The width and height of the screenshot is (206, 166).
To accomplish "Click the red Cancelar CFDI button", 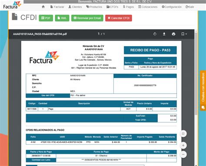I will 119,18.
